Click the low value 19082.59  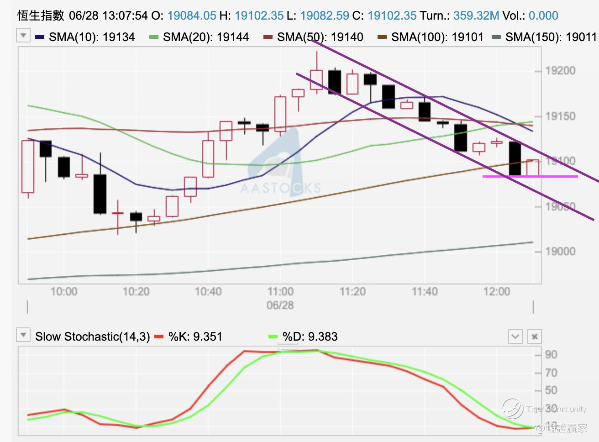[x=325, y=16]
